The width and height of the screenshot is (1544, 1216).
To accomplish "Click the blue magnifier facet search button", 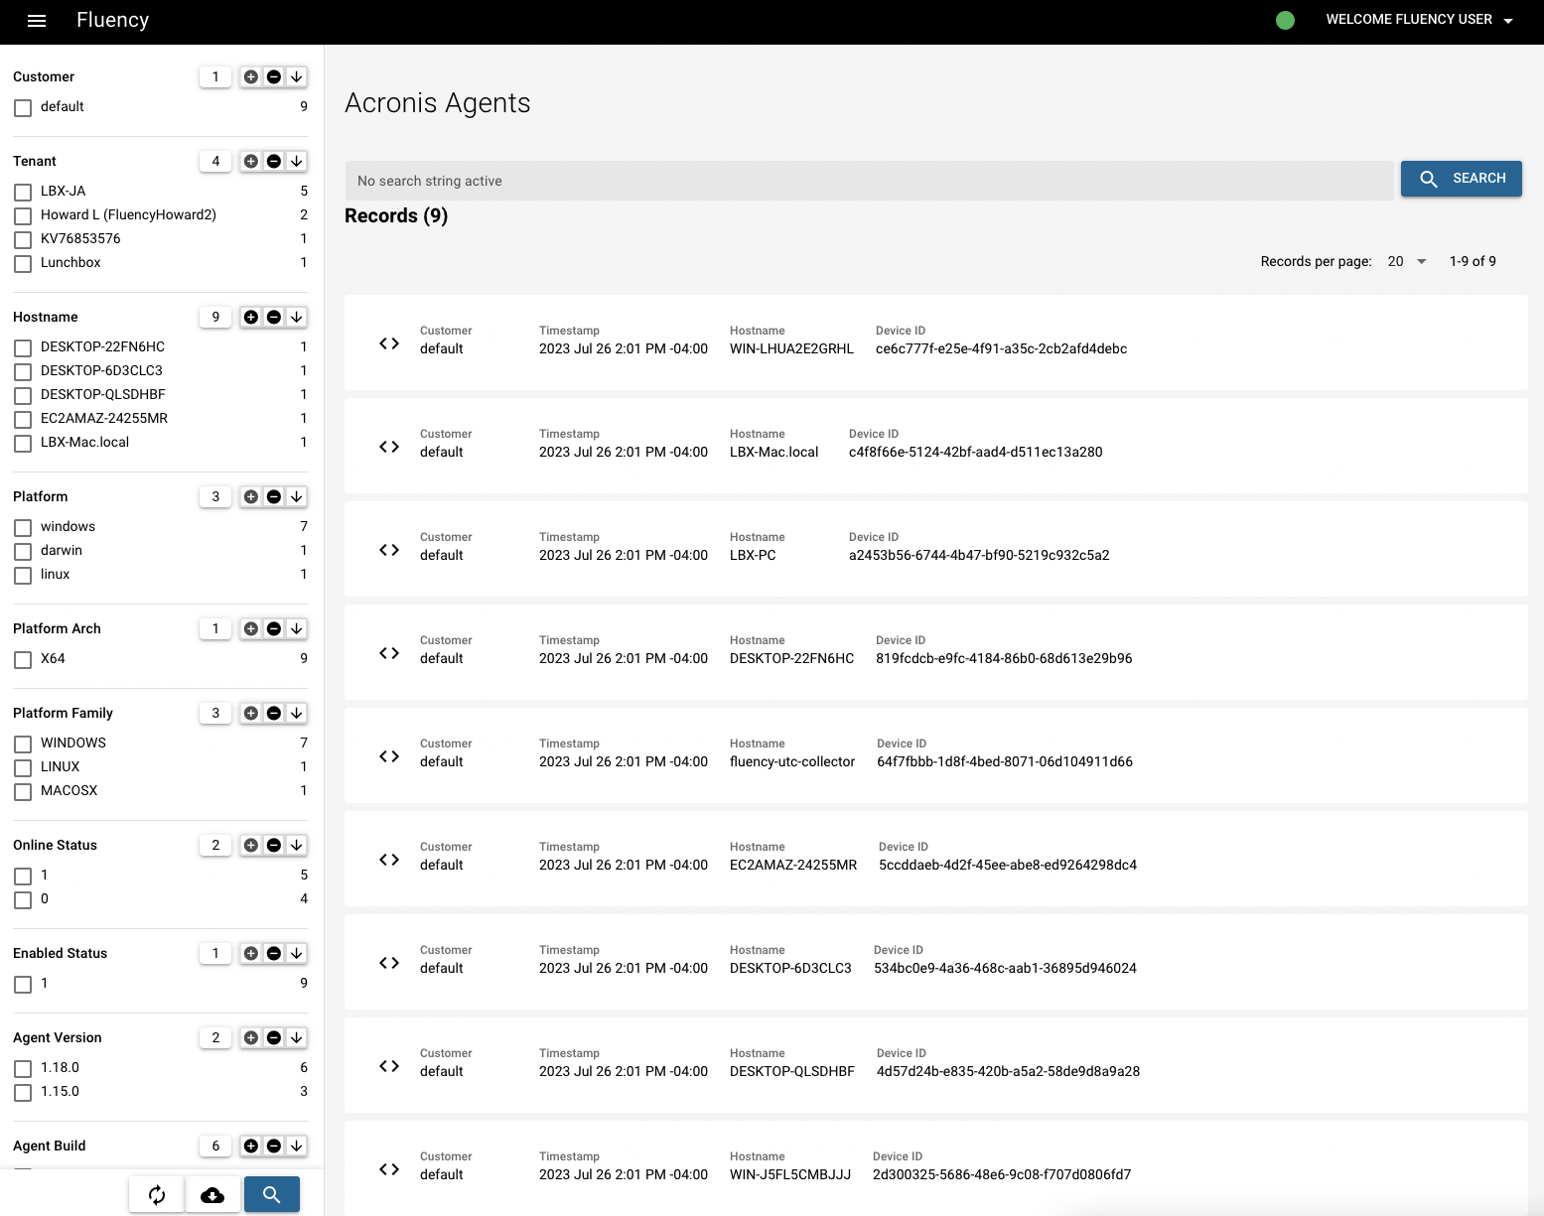I will [272, 1194].
